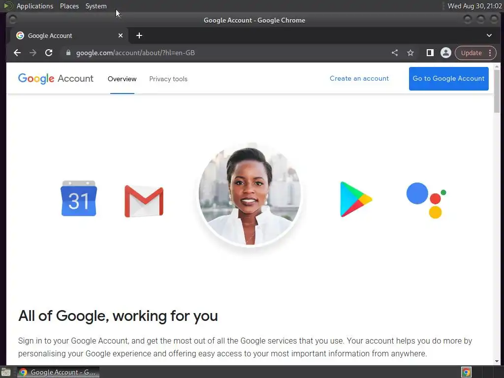Click the Google Account logo
The height and width of the screenshot is (378, 504).
56,78
